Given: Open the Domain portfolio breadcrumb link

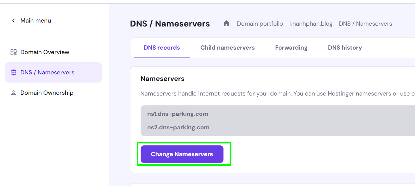Looking at the screenshot, I should [x=260, y=24].
